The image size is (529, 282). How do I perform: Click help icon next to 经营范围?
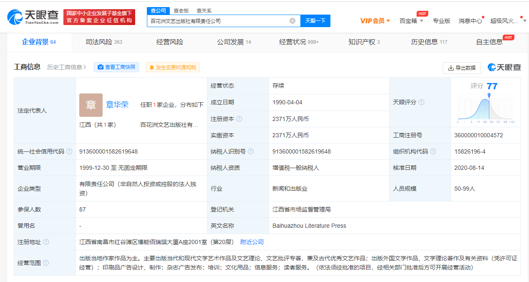[x=46, y=263]
